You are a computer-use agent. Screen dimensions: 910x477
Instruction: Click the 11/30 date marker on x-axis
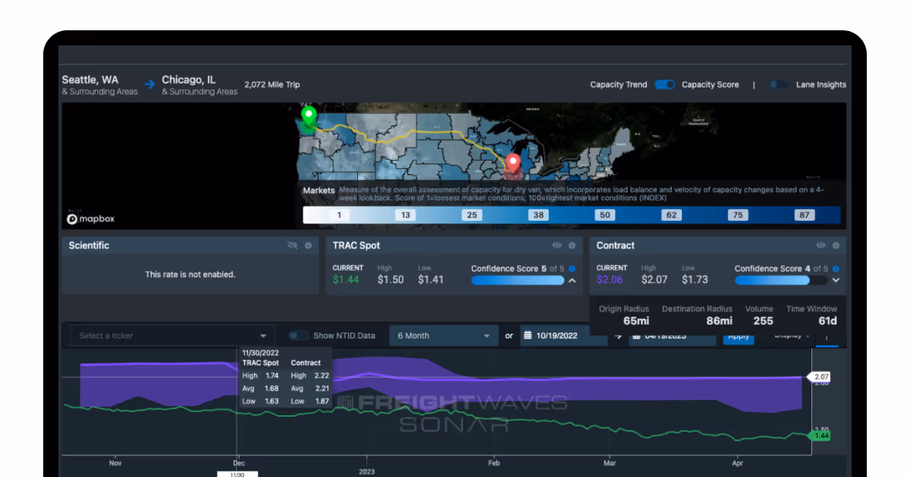pyautogui.click(x=237, y=474)
